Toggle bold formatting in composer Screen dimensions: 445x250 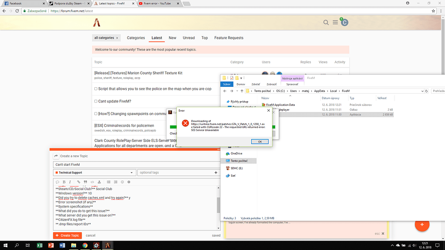tap(64, 182)
